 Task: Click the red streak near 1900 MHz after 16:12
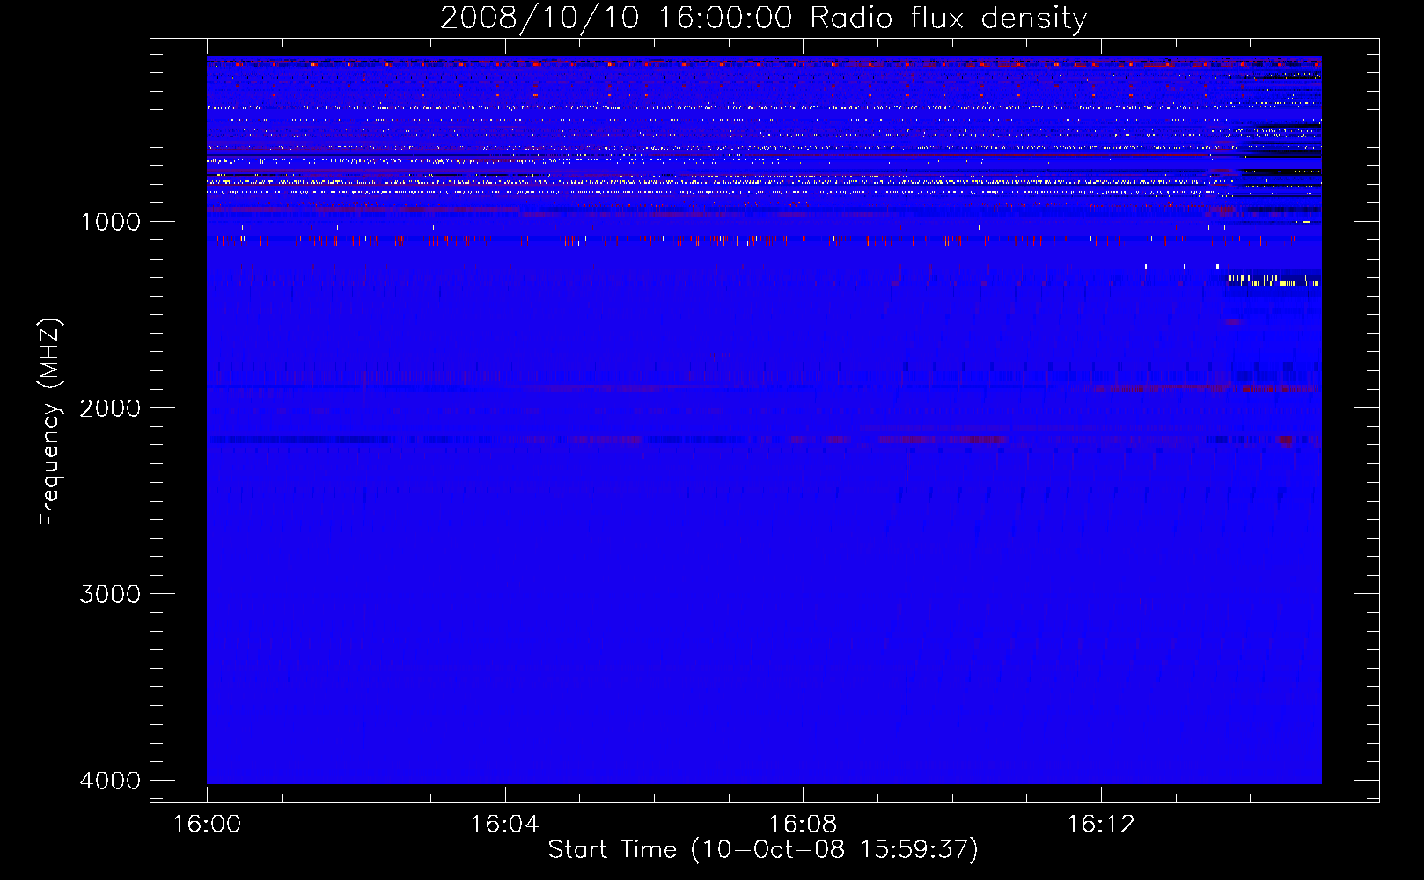tap(1201, 388)
